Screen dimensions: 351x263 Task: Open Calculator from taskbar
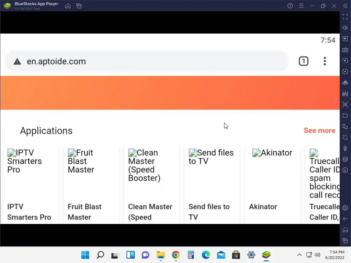tap(191, 255)
